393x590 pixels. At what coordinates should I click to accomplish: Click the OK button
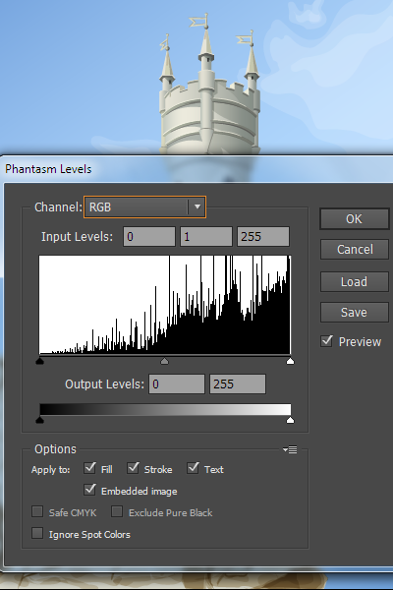[x=355, y=219]
